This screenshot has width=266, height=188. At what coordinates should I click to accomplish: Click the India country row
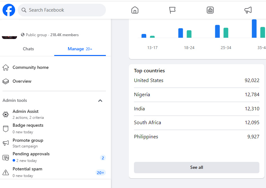coord(196,109)
